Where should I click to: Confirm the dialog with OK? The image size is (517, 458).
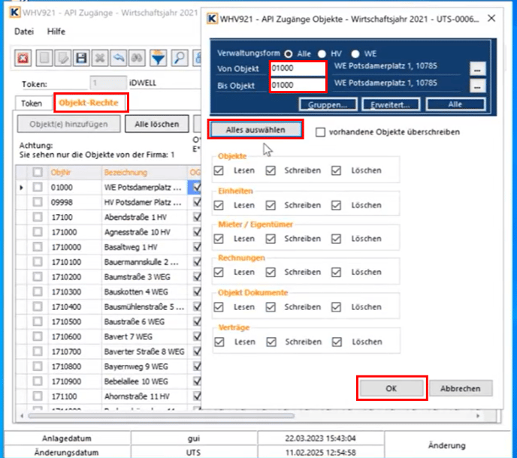point(391,388)
